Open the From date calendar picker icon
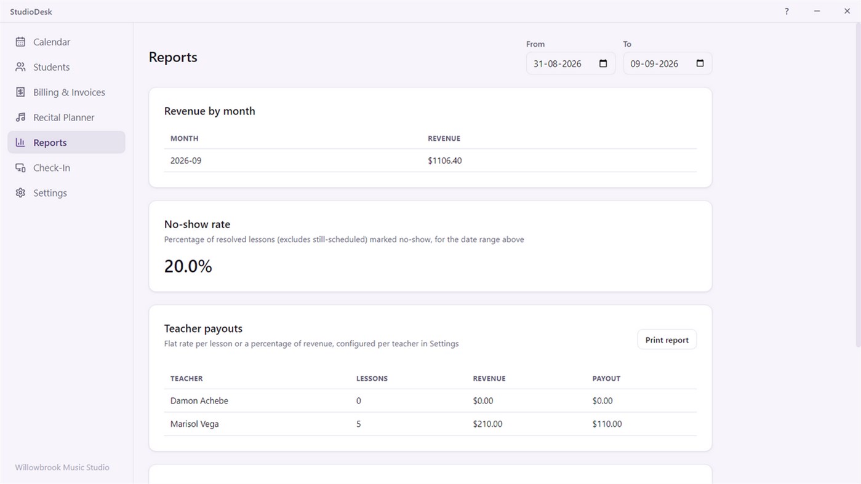 tap(603, 63)
